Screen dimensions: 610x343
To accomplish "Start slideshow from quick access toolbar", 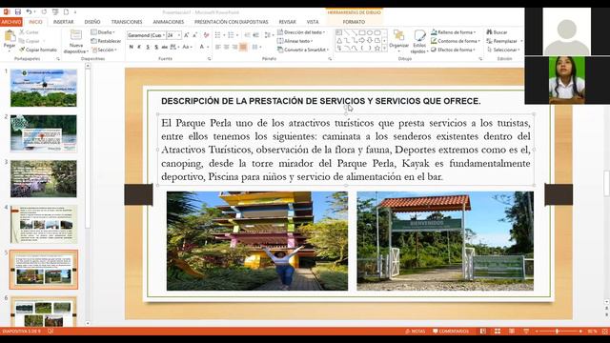I will coord(55,12).
